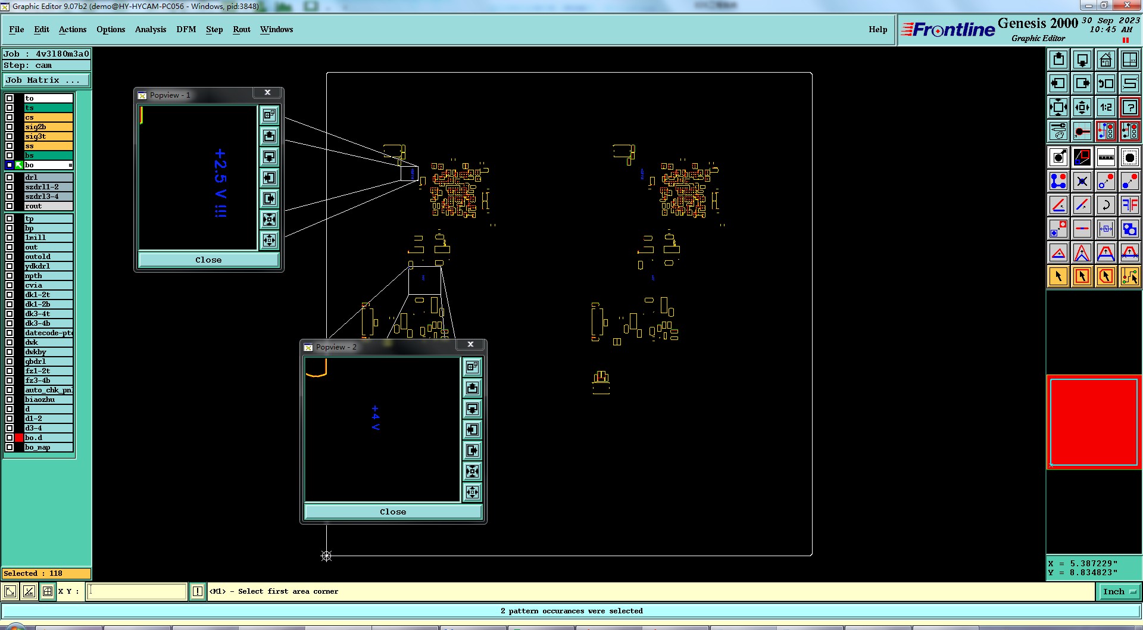Select the arrow pointer select tool
This screenshot has height=630, width=1143.
[x=1058, y=276]
